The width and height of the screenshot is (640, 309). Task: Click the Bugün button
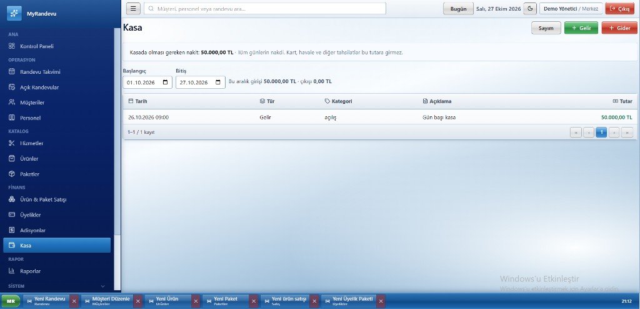point(458,9)
